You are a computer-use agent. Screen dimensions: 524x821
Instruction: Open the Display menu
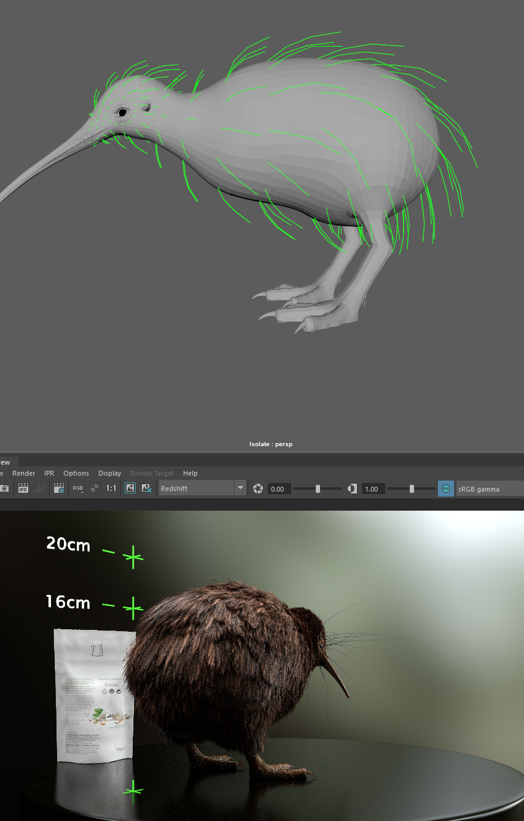tap(110, 473)
